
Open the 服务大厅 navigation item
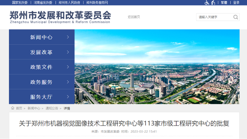pos(41,97)
